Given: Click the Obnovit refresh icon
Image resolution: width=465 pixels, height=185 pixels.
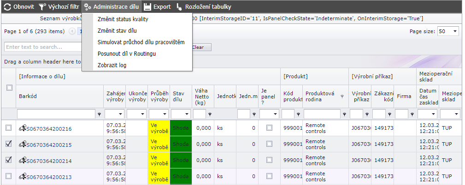Looking at the screenshot, I should (x=7, y=7).
